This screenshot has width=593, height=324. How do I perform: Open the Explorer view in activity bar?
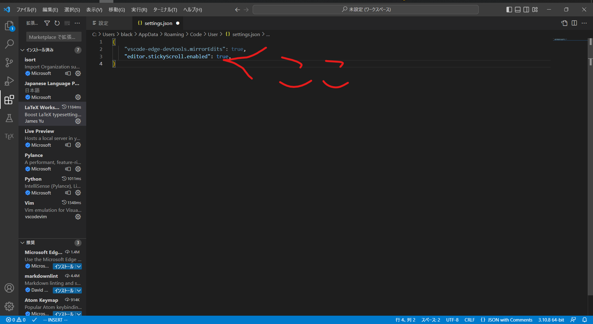tap(9, 26)
